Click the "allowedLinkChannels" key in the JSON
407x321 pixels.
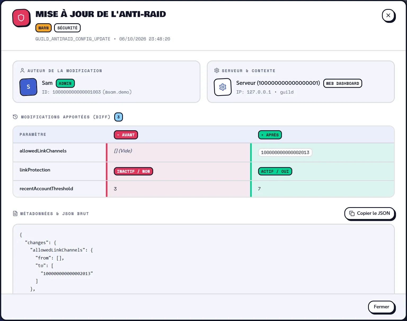point(57,250)
